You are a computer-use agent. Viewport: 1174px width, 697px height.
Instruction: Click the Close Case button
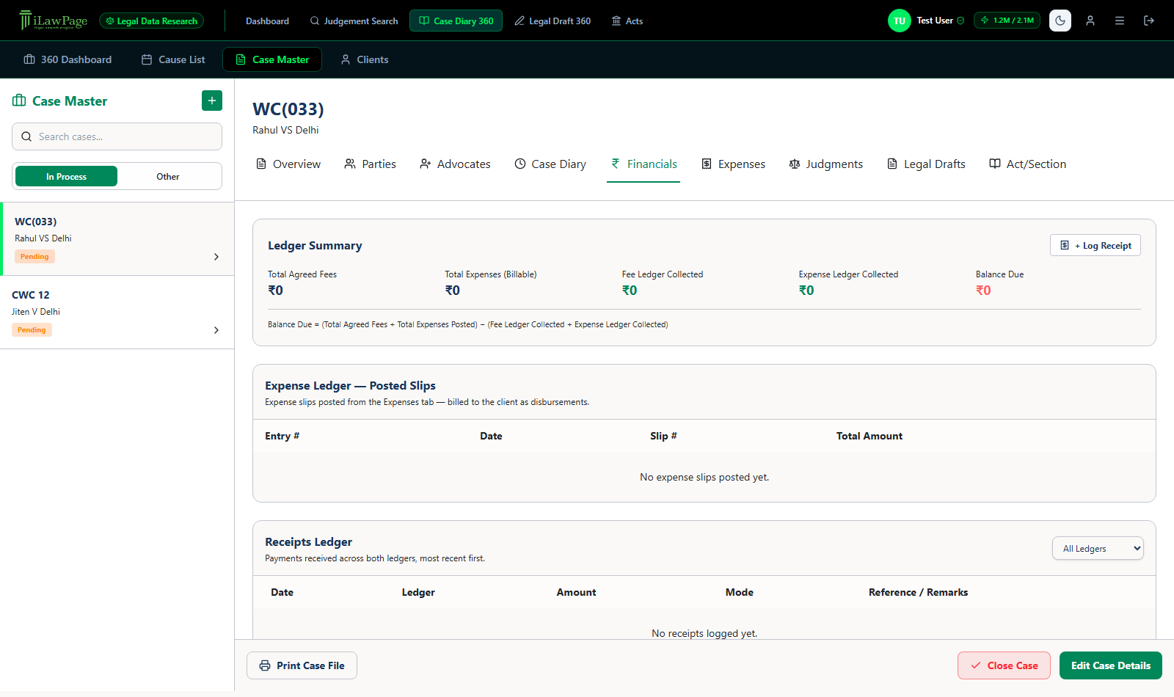tap(1004, 665)
